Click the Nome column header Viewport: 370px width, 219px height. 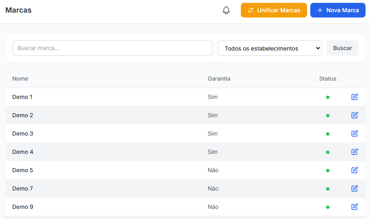[20, 79]
